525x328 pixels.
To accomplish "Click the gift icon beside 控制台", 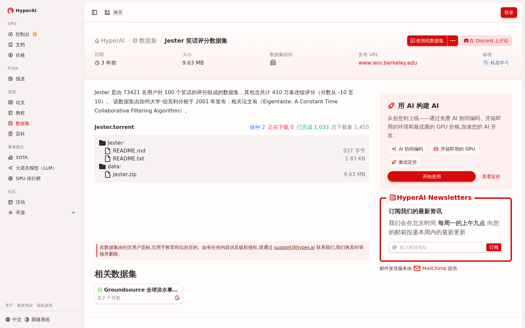I will coord(35,34).
